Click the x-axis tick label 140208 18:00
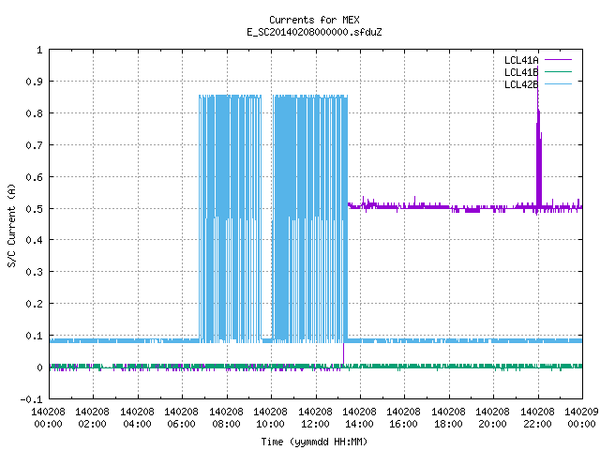The width and height of the screenshot is (600, 450). click(448, 418)
